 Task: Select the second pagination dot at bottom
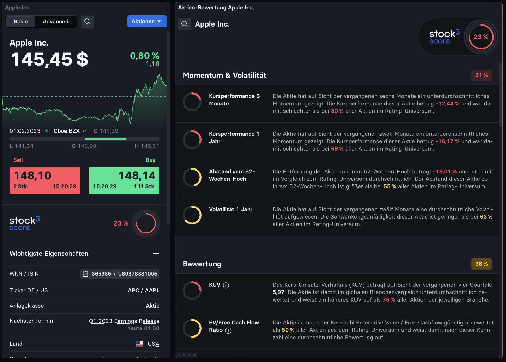point(184,355)
